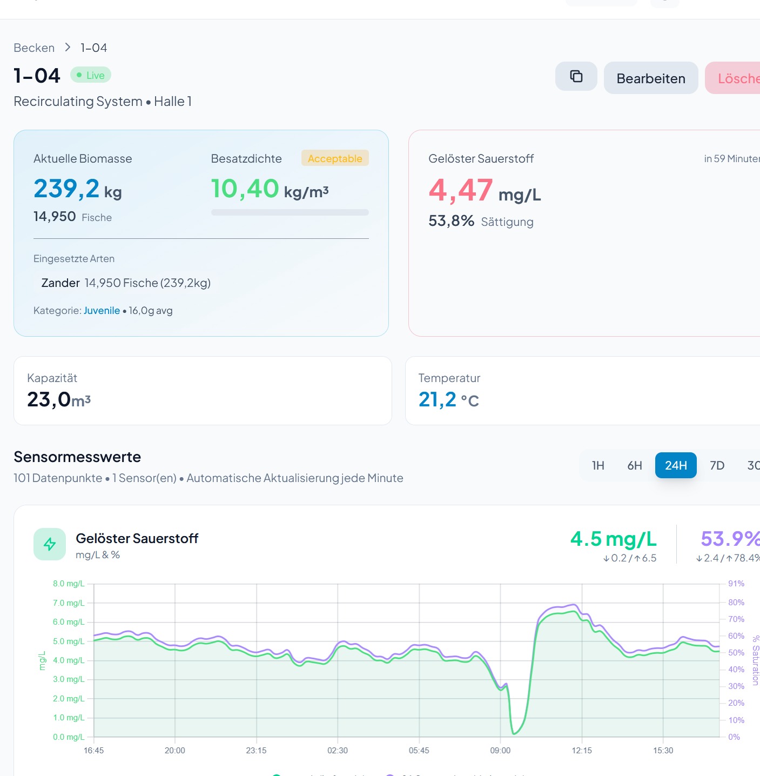This screenshot has height=776, width=760.
Task: Open the Becken breadcrumb page
Action: coord(34,48)
